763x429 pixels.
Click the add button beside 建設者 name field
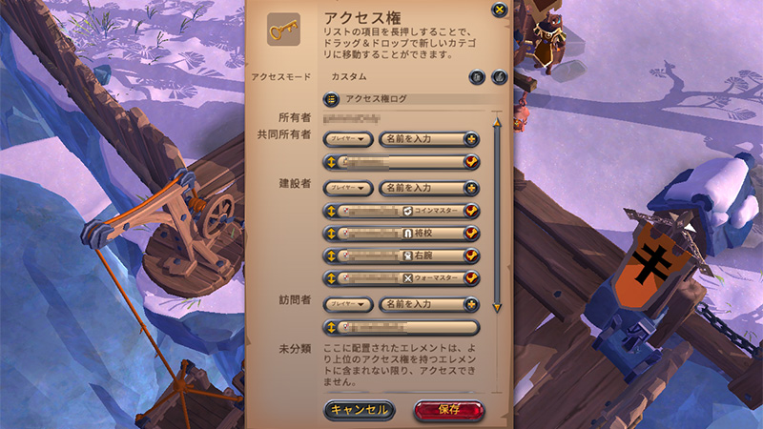pyautogui.click(x=471, y=188)
